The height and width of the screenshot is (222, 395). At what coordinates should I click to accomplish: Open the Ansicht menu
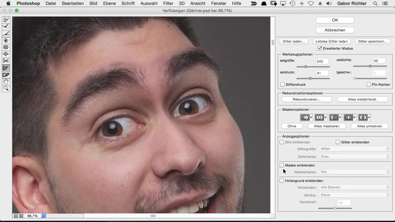(x=198, y=4)
